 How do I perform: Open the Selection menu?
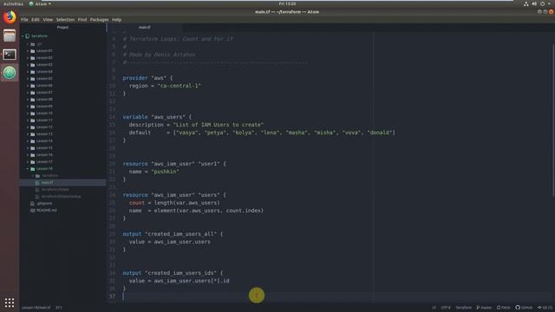(65, 20)
